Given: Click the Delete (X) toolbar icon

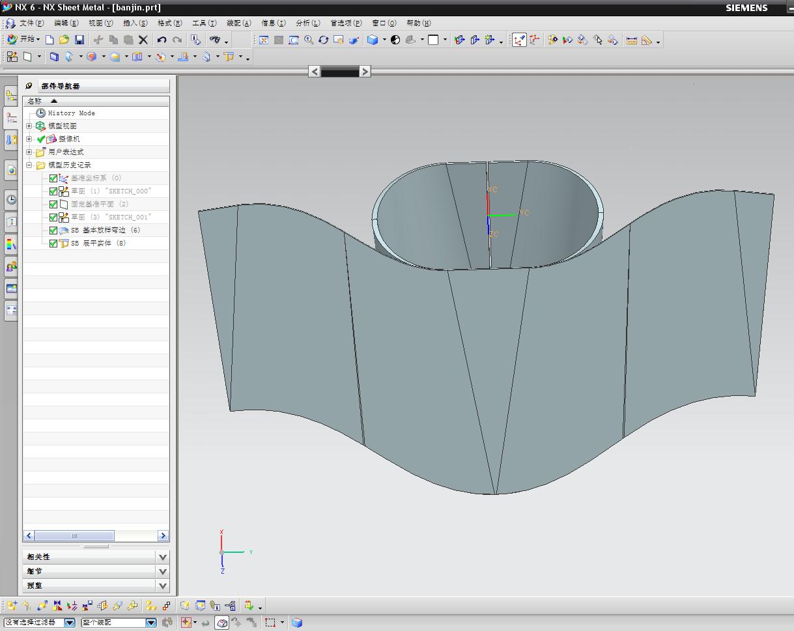Looking at the screenshot, I should (143, 40).
